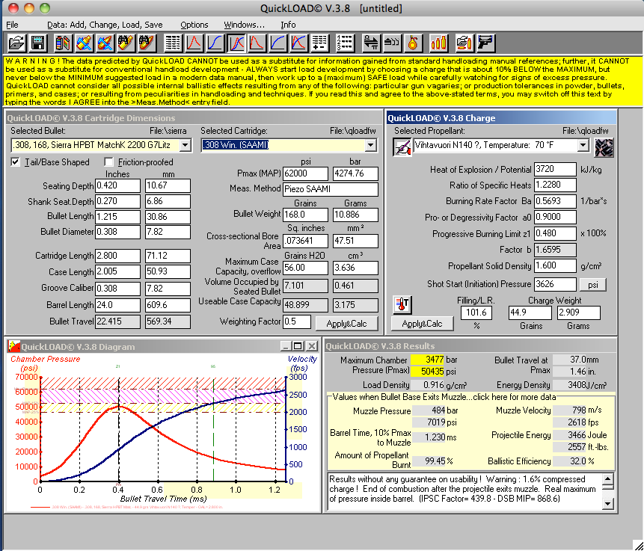Click the crossed bullet icon beside the first binoculars icon
Viewport: 644px width, 551px height.
[105, 43]
